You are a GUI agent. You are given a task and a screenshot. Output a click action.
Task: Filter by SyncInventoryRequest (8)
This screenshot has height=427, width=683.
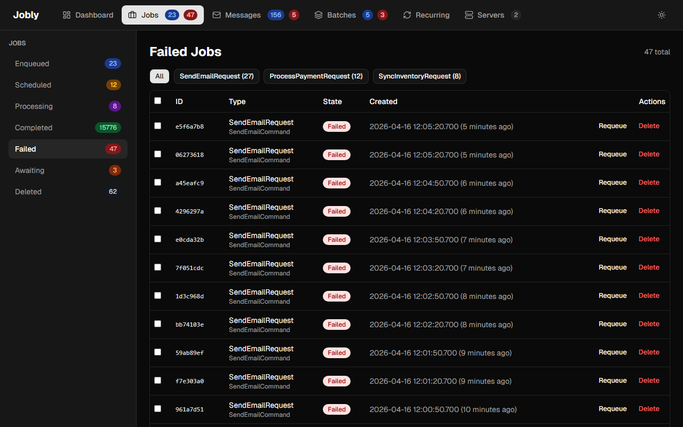419,76
